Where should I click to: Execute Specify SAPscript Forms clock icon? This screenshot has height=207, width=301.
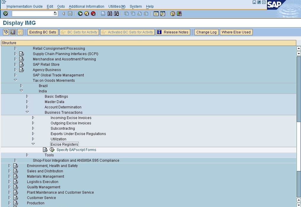tap(52, 150)
